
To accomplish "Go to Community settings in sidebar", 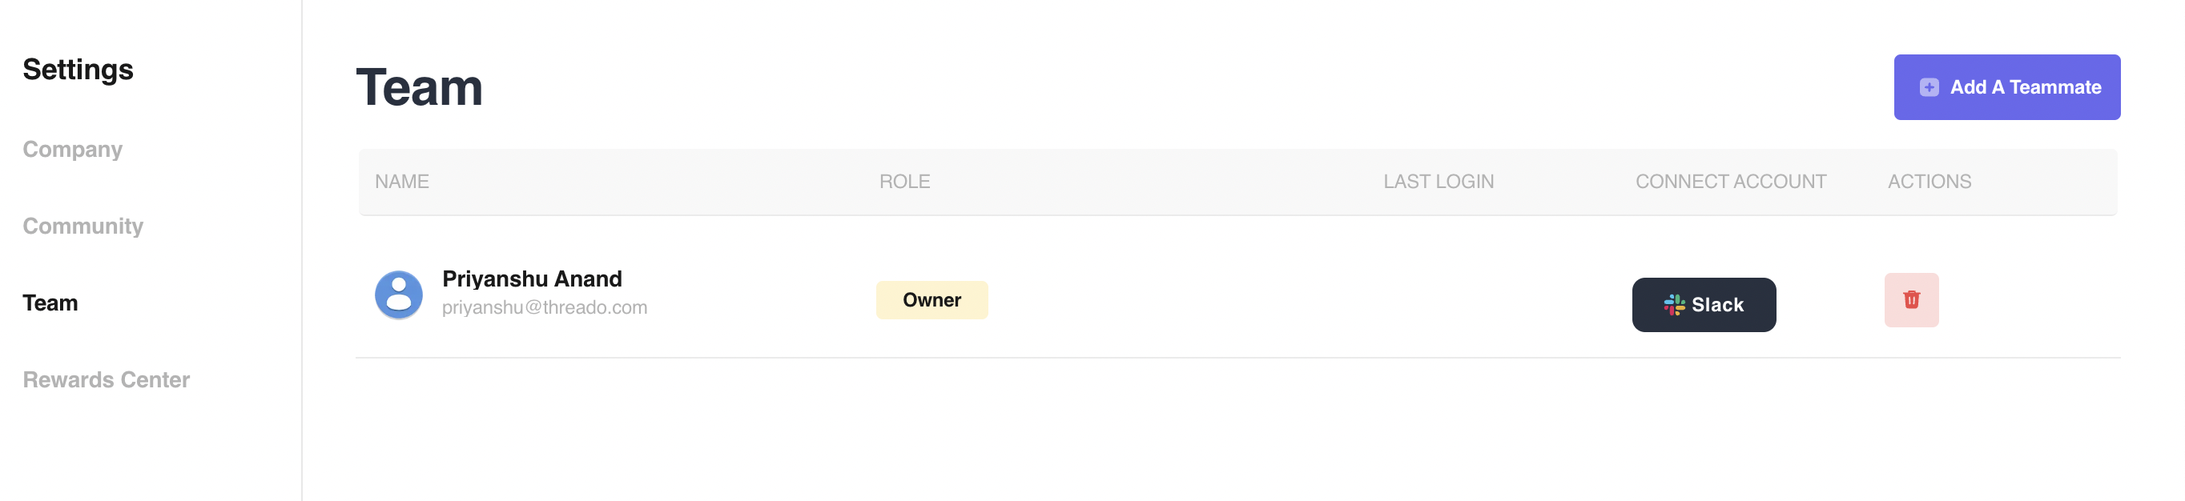I will point(82,226).
